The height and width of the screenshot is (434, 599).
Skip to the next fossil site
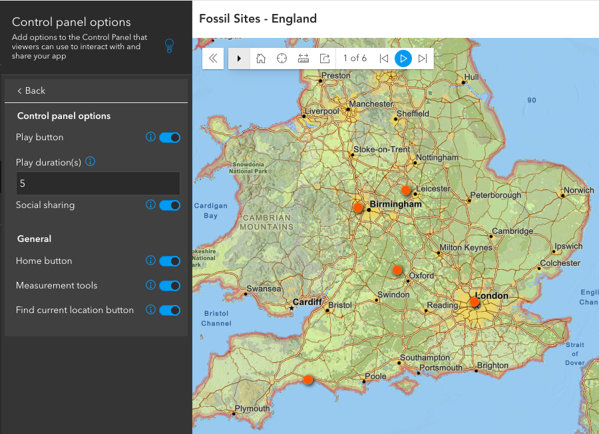click(423, 58)
